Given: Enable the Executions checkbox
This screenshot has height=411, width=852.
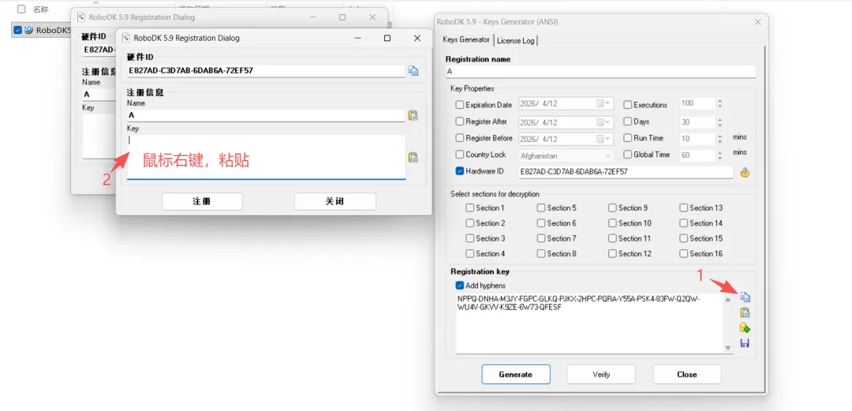Looking at the screenshot, I should click(x=628, y=105).
